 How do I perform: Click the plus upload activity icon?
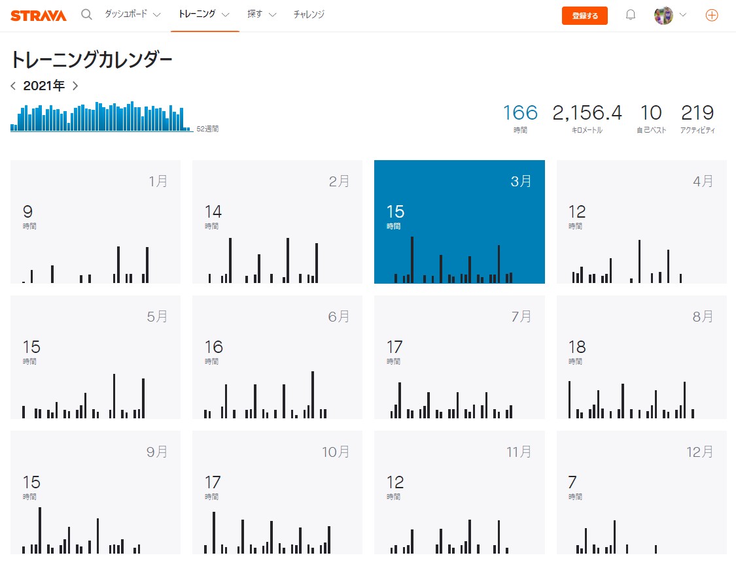point(712,15)
